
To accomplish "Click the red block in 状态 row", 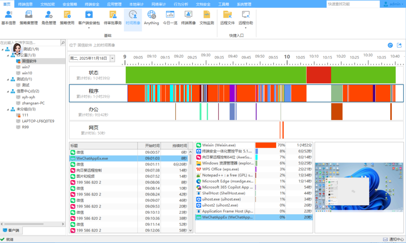I will (318, 75).
